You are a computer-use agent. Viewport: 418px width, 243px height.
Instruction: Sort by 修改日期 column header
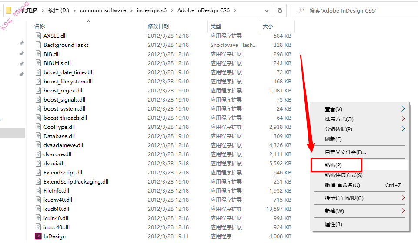click(158, 26)
